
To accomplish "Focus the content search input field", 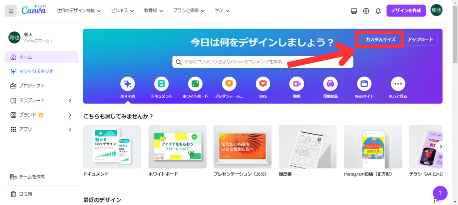I will pos(263,62).
